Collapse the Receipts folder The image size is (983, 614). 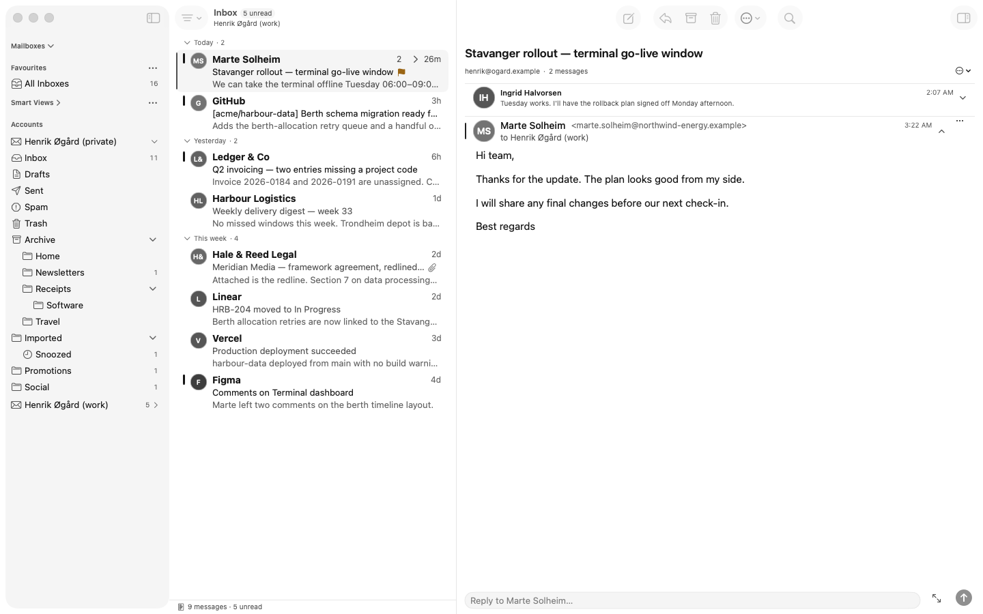click(x=153, y=289)
